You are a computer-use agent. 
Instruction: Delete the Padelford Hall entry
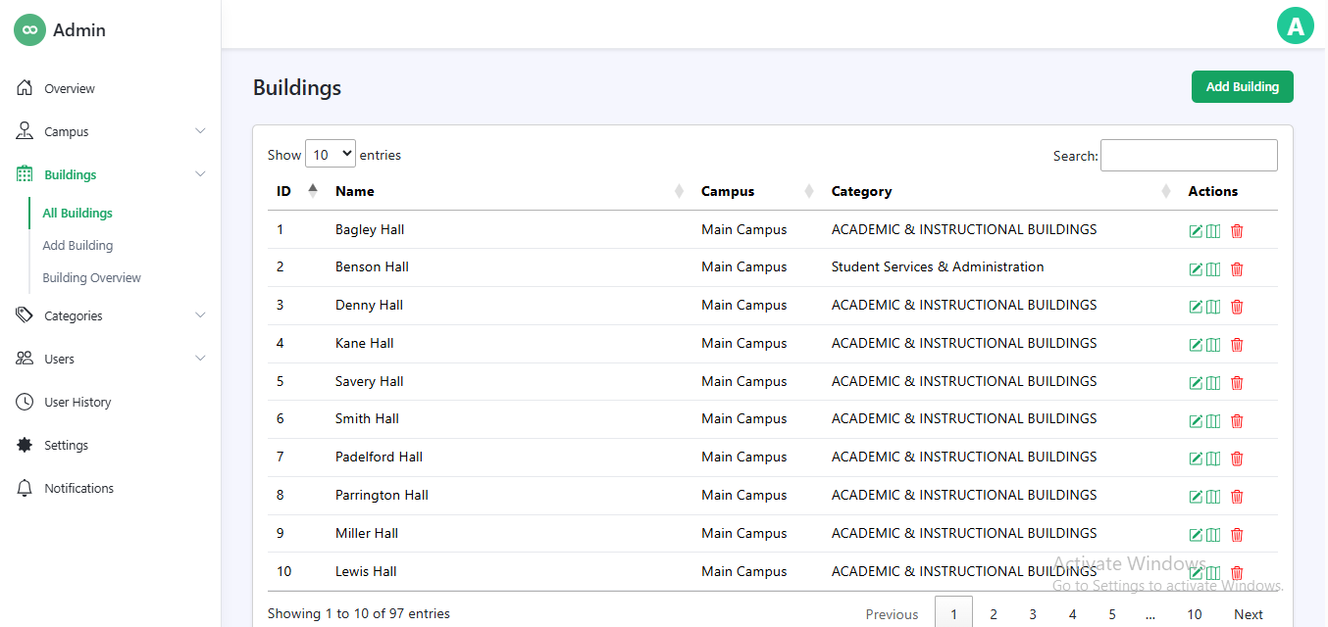coord(1237,458)
